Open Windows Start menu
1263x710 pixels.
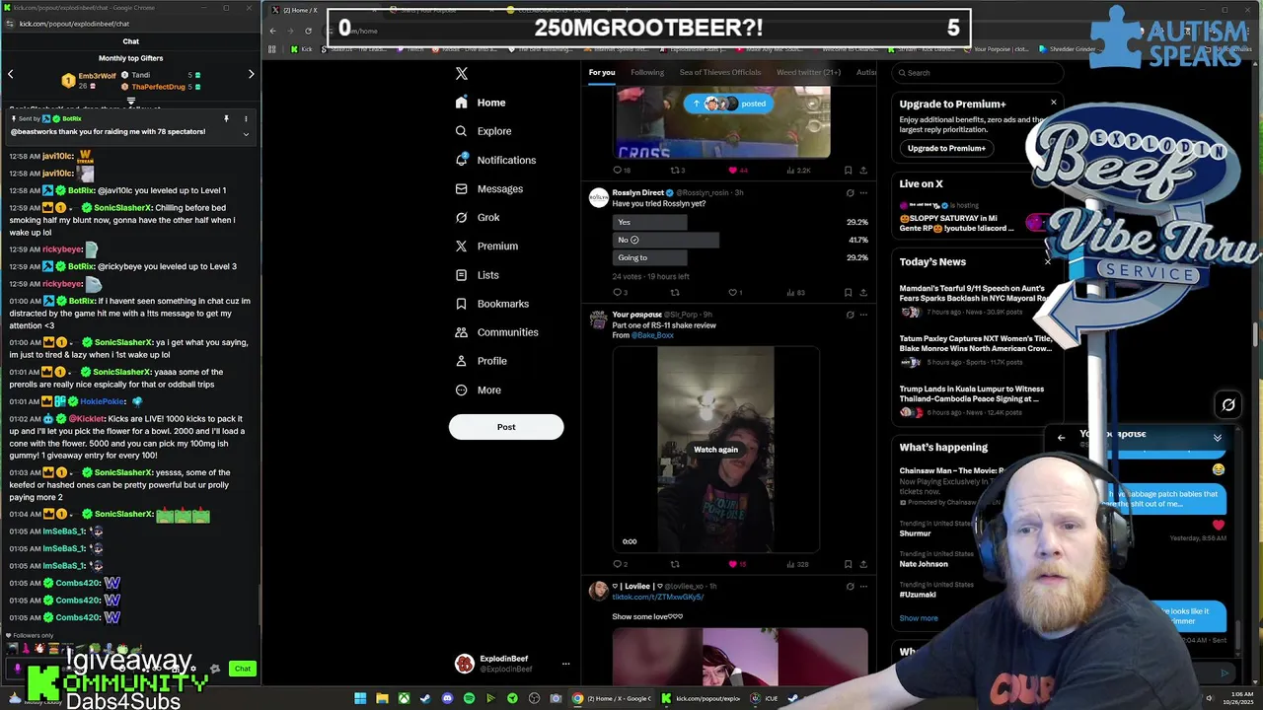(x=360, y=698)
